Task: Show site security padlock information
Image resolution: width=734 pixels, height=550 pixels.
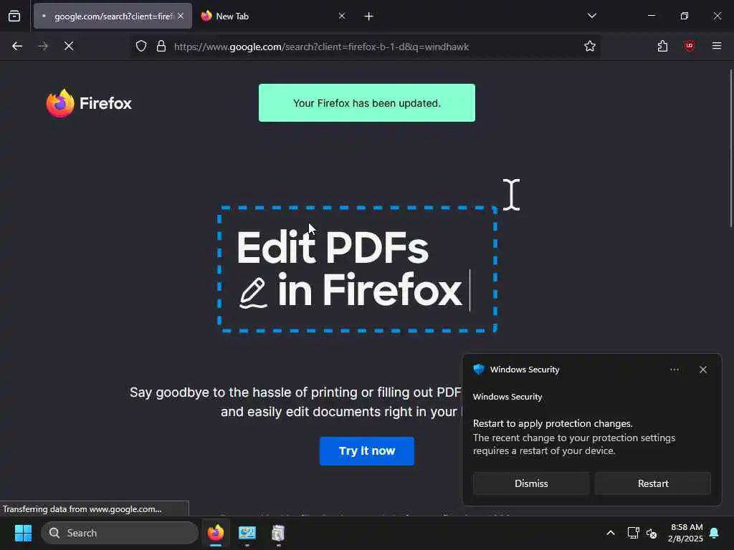Action: 161,46
